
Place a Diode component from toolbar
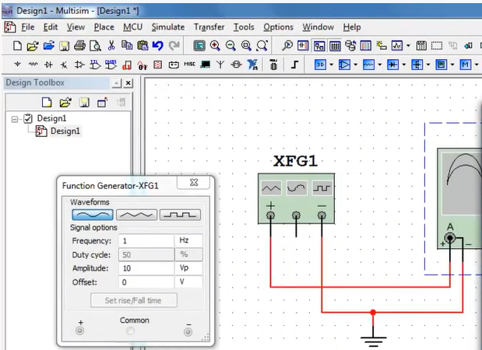(48, 65)
